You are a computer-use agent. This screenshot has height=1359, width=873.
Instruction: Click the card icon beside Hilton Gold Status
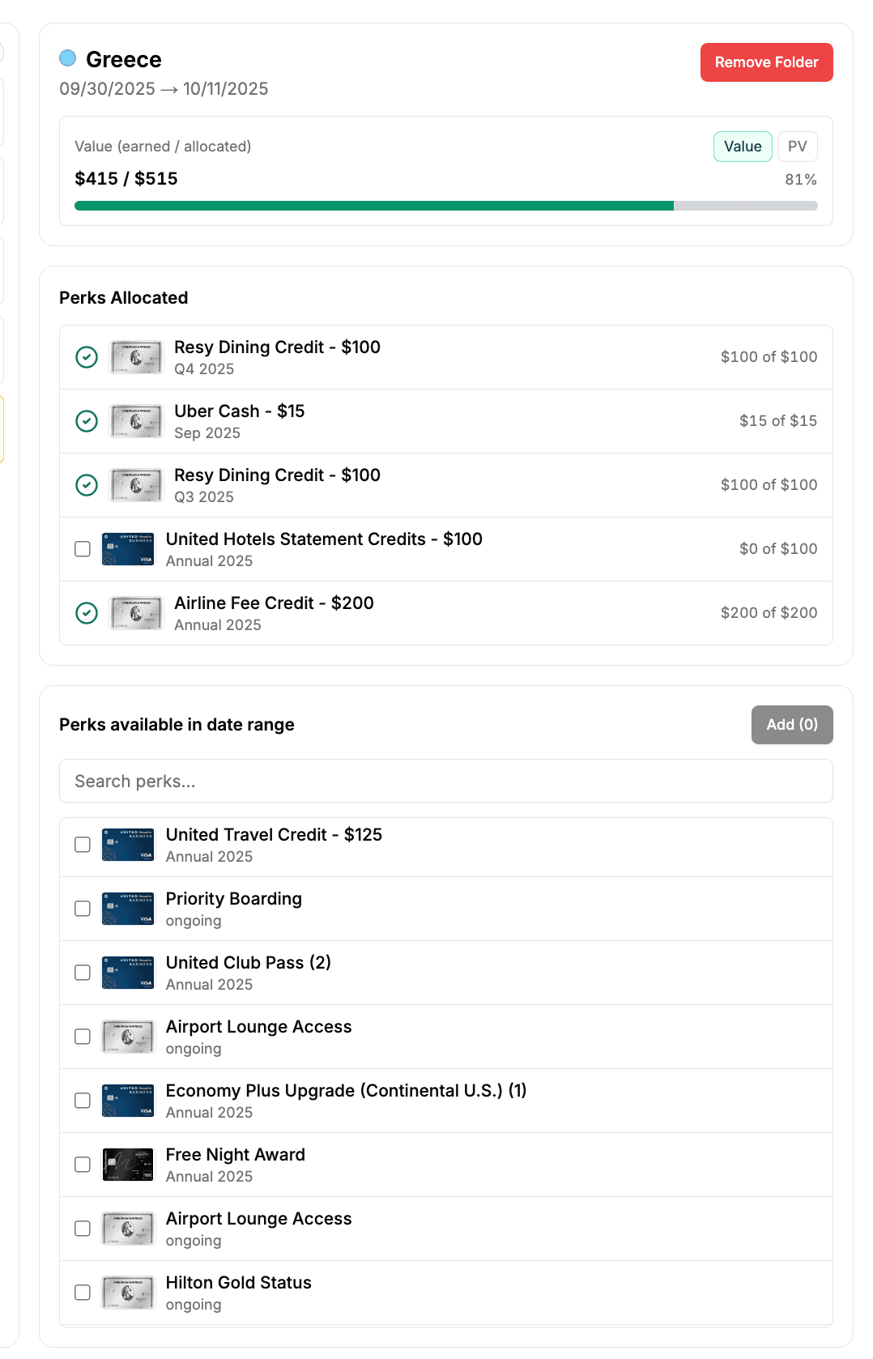(127, 1292)
